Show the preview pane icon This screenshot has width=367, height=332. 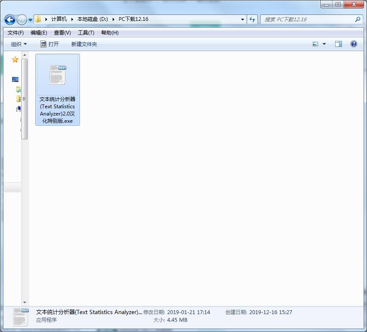click(x=339, y=43)
